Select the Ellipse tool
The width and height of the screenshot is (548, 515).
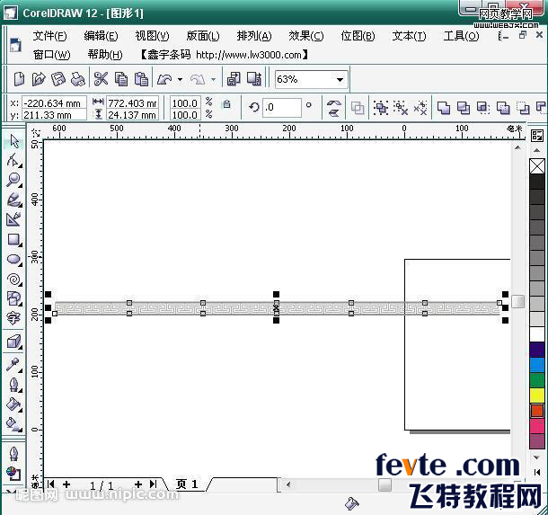coord(14,260)
